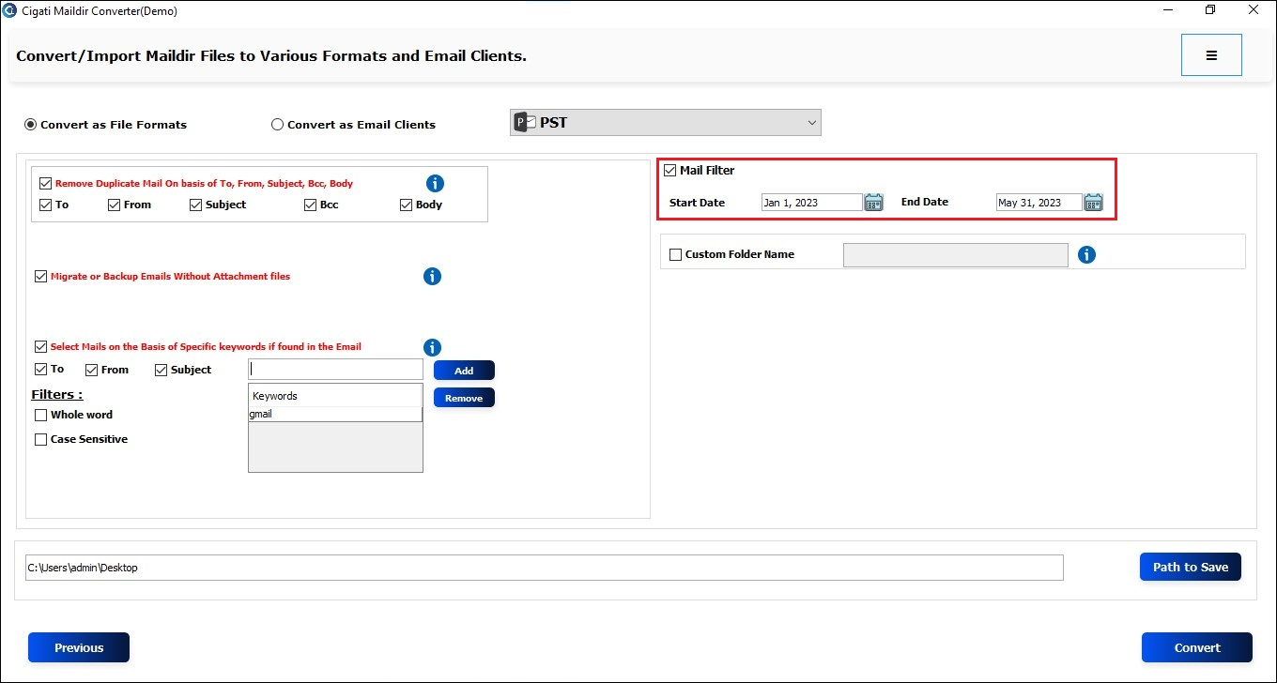Screen dimensions: 1277x683
Task: Uncheck From checkbox in keyword section
Action: coord(91,370)
